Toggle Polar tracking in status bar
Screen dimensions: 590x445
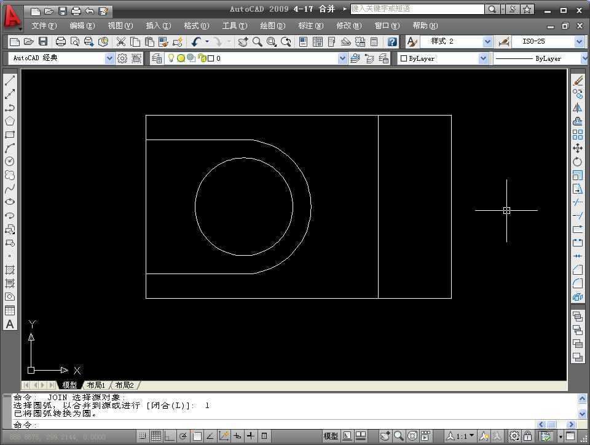point(183,436)
